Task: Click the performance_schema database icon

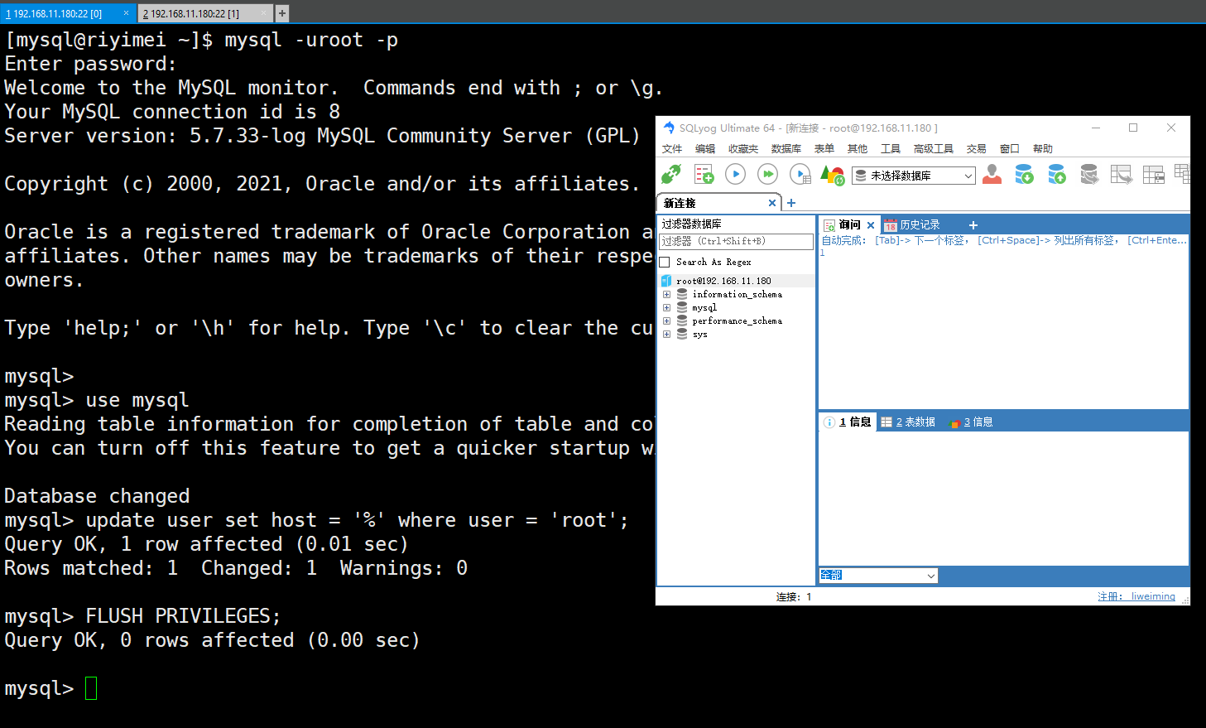Action: 682,321
